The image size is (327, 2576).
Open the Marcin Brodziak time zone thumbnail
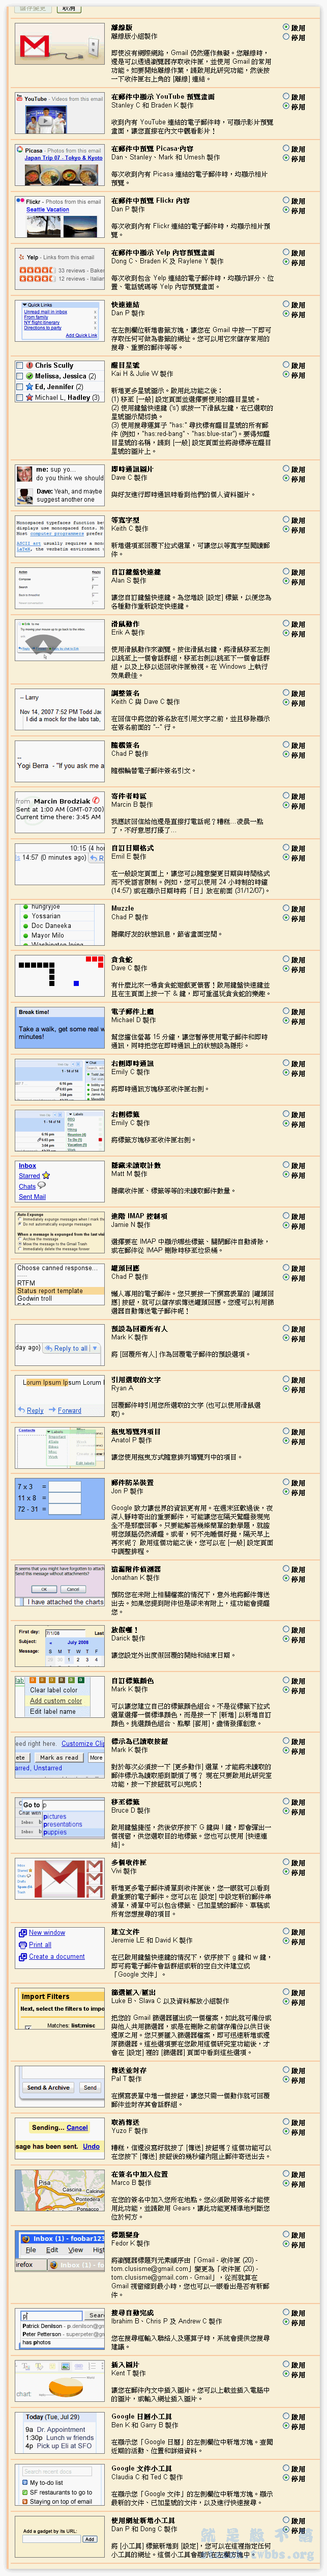coord(60,811)
